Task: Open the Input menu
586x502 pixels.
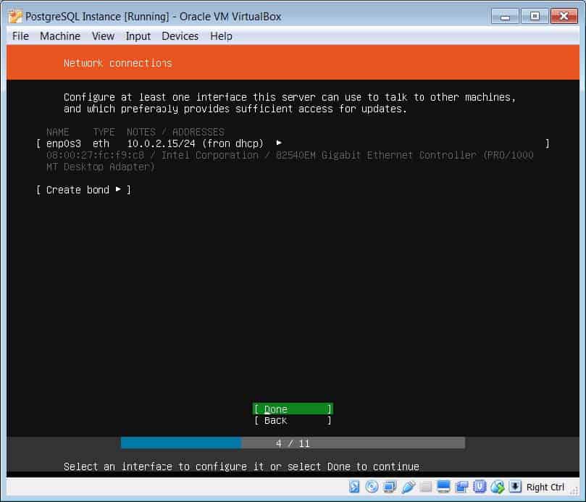Action: [138, 36]
